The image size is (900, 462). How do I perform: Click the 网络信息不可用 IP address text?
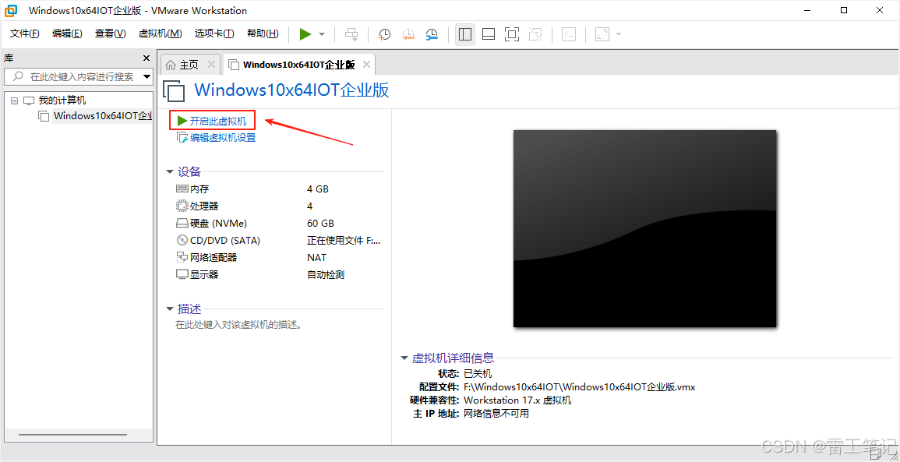(496, 413)
